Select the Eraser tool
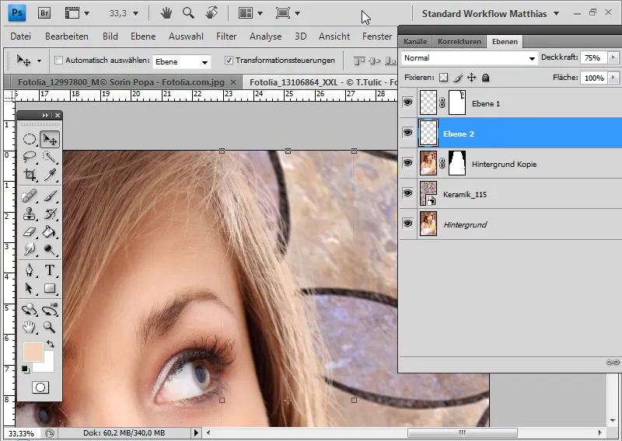 point(30,232)
